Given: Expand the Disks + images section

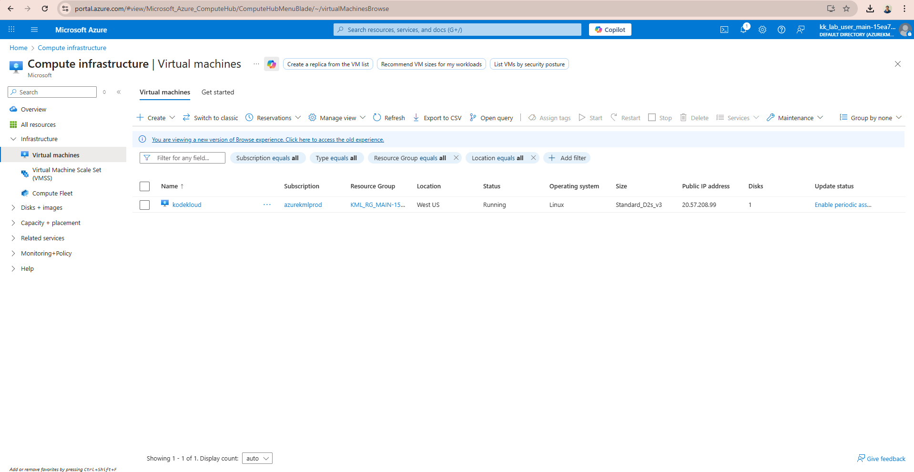Looking at the screenshot, I should pos(13,207).
